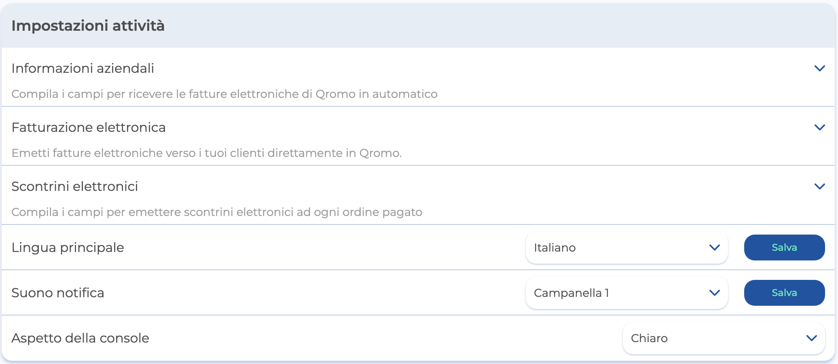Click the Qromo invoice auto-receive description text

(224, 94)
